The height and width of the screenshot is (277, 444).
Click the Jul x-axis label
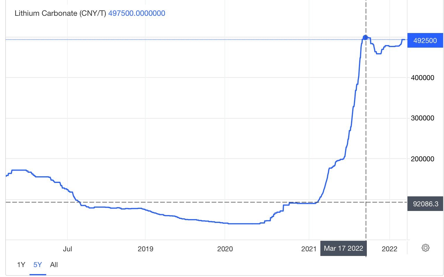pos(68,249)
